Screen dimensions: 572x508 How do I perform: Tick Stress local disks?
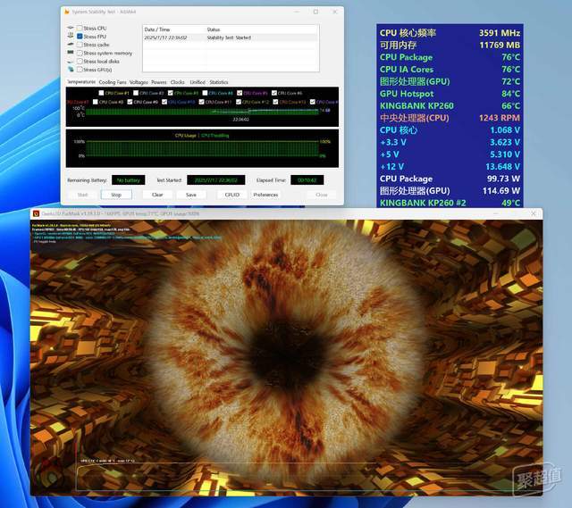(80, 62)
